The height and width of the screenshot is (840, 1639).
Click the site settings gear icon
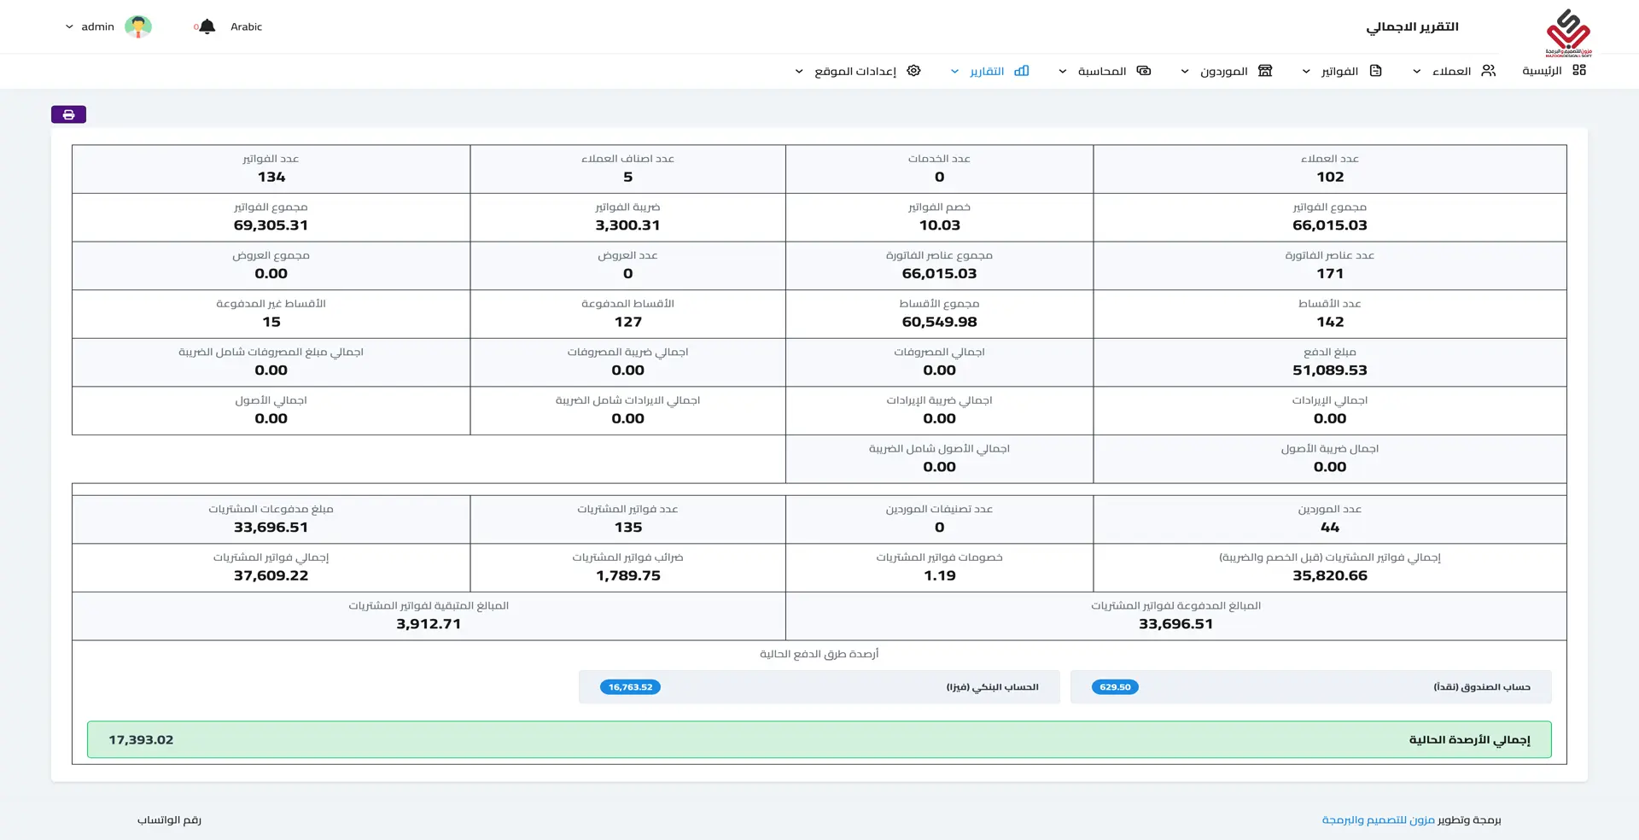point(913,71)
